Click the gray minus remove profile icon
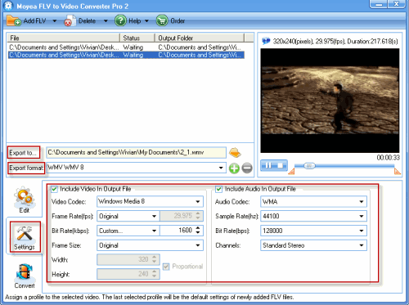Screen dimensions: 409x305 point(247,168)
